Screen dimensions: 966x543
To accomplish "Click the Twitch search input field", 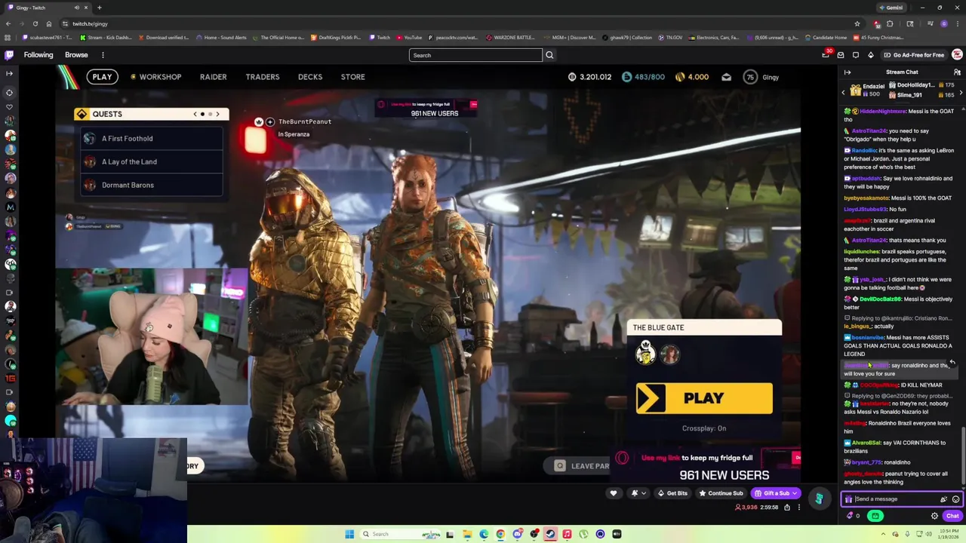I will coord(475,55).
